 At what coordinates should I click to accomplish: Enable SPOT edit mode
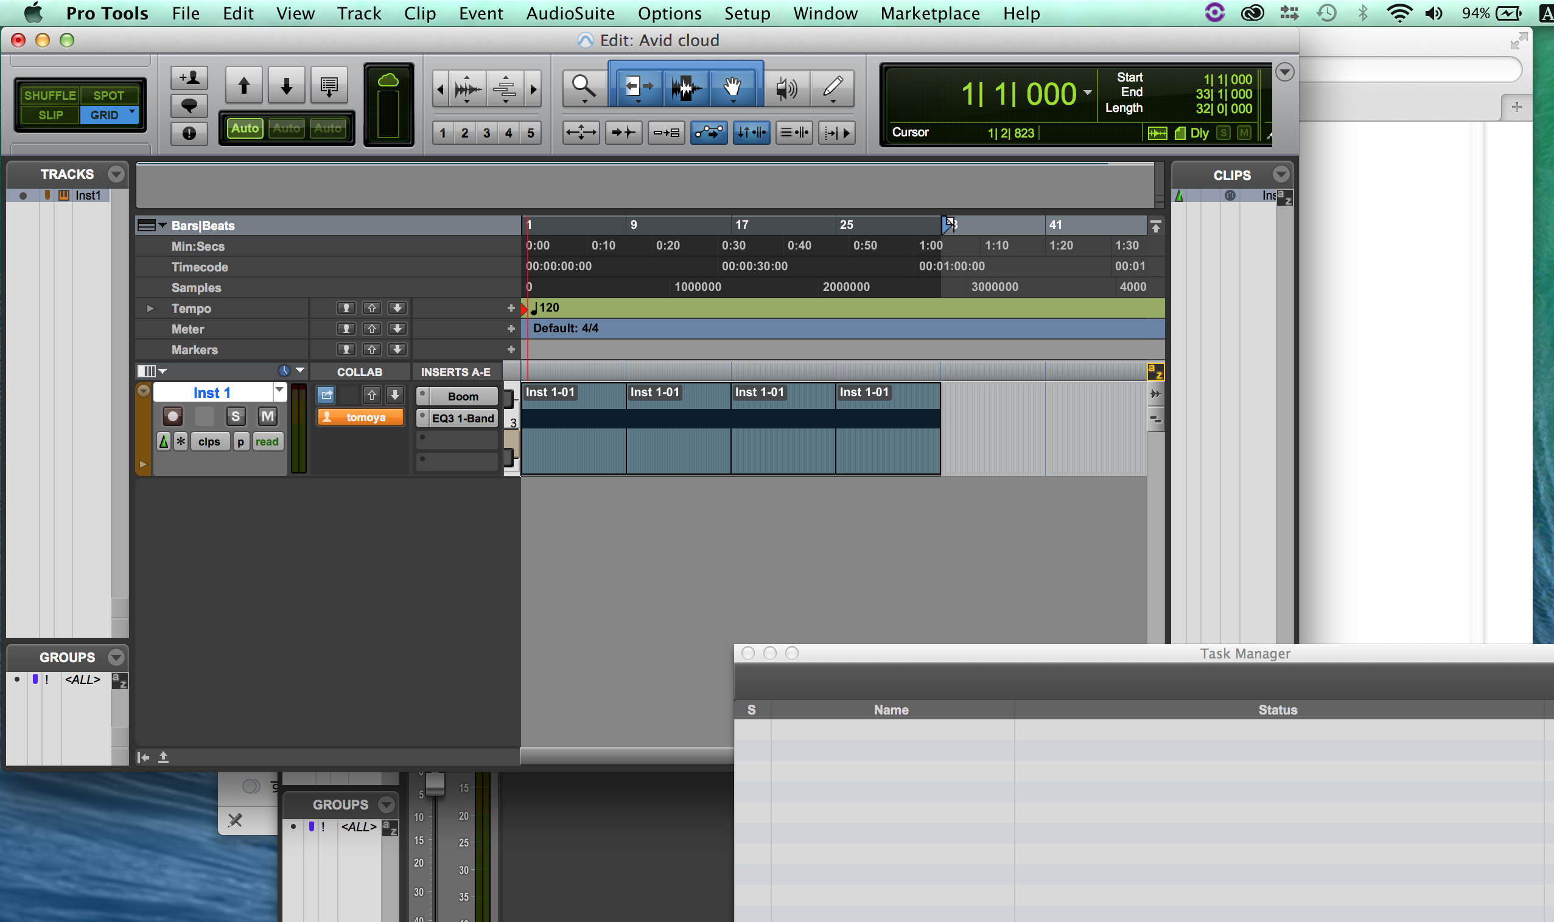tap(109, 95)
